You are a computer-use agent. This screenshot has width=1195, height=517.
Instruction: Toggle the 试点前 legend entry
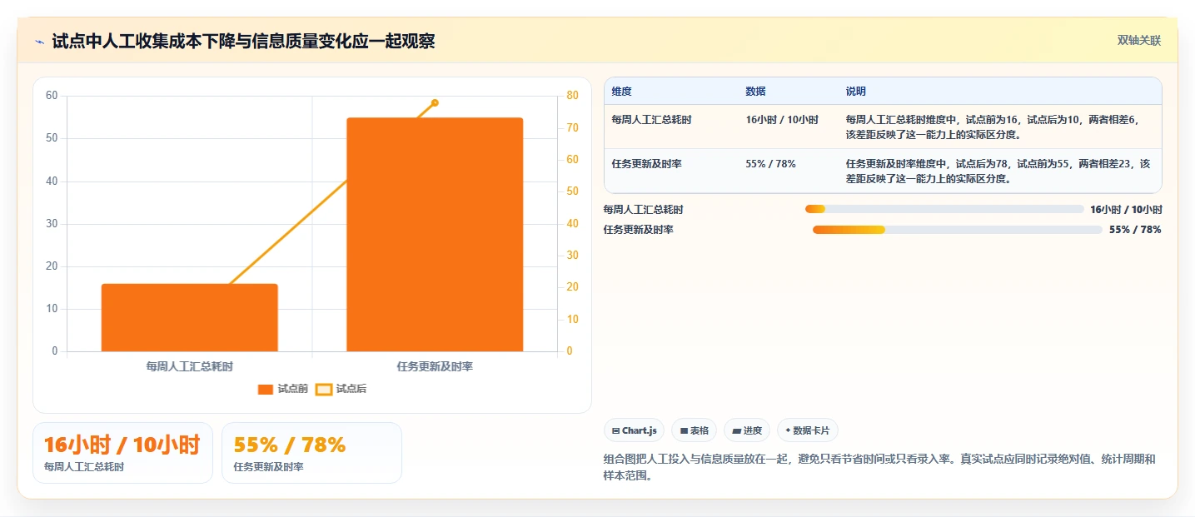click(283, 389)
